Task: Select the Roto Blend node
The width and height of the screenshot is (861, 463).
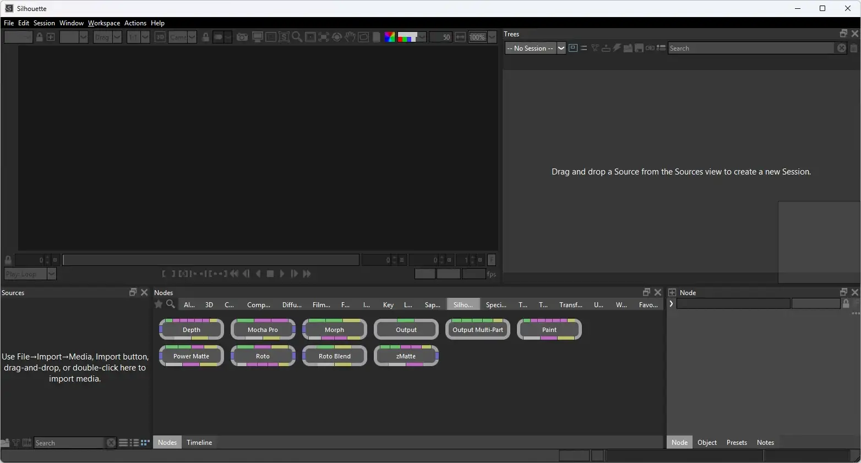Action: (x=335, y=356)
